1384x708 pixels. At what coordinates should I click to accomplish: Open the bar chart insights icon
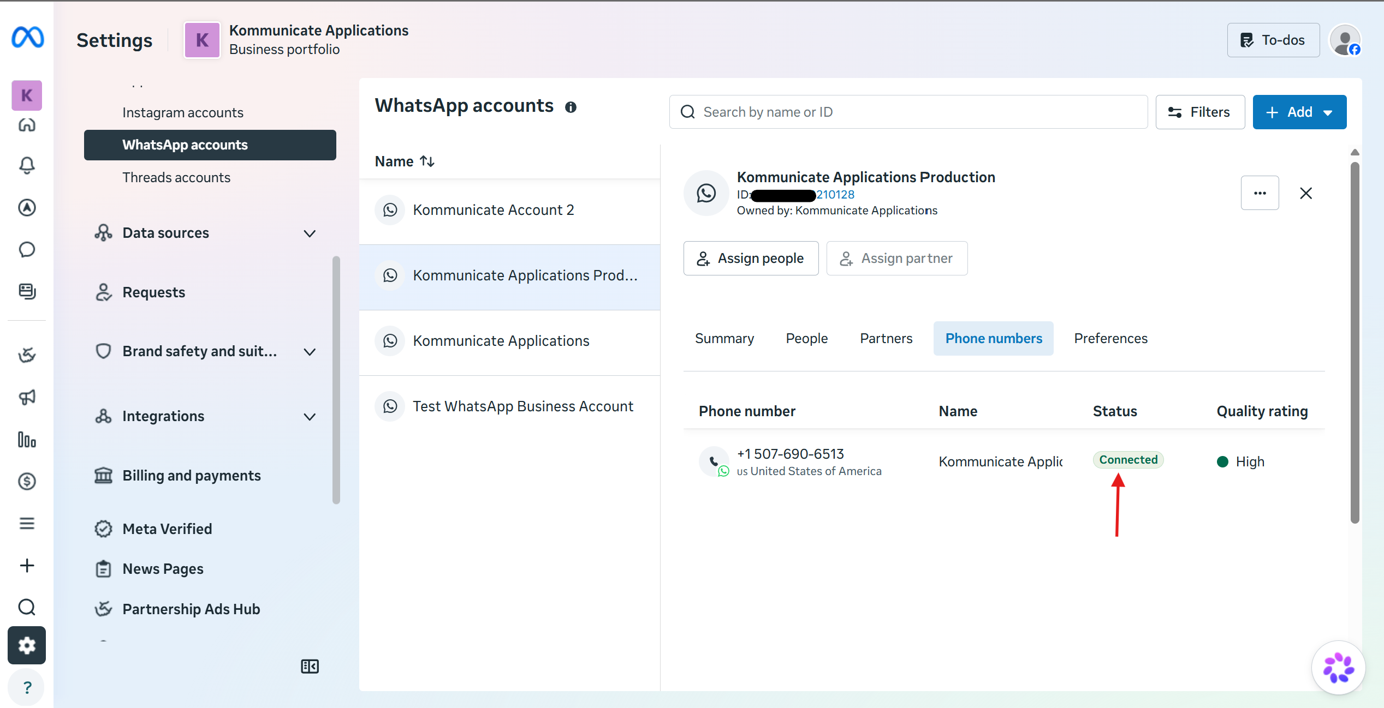[27, 439]
